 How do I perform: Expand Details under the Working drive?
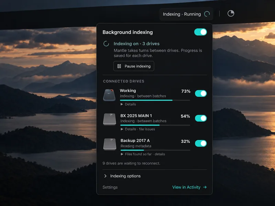click(128, 104)
